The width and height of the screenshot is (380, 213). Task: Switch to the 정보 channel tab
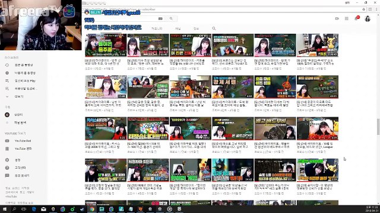(x=196, y=28)
